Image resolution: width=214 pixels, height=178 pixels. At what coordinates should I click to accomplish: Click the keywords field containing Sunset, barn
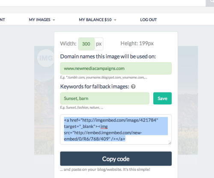click(x=105, y=98)
